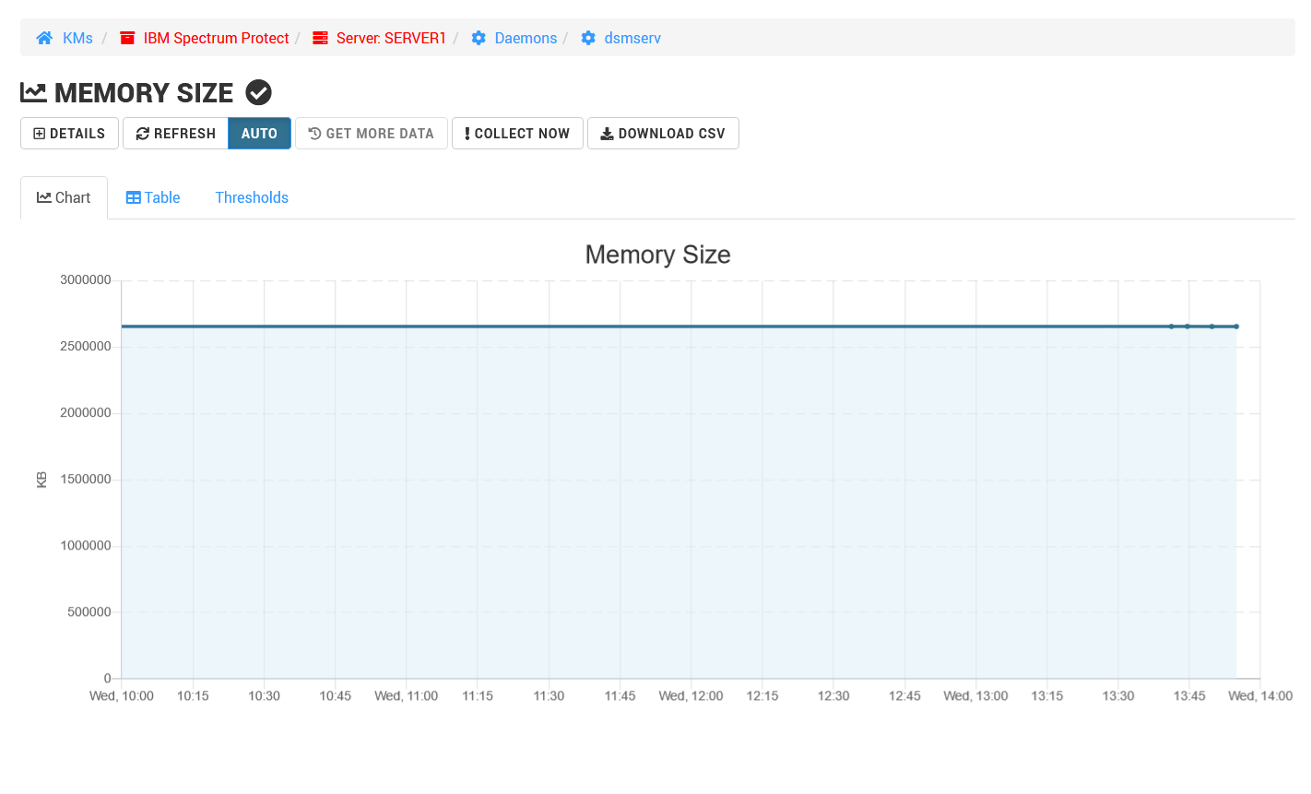Click the data point at 13:45 on the chart

tap(1187, 326)
